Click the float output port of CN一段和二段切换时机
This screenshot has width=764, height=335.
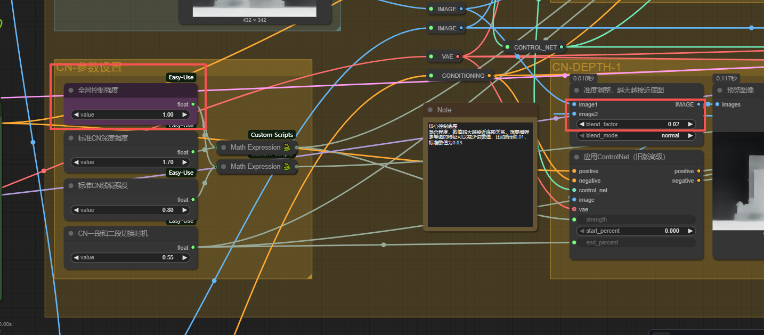(193, 248)
